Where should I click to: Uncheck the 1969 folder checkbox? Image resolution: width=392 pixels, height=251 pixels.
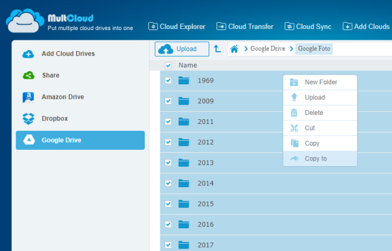(x=168, y=81)
